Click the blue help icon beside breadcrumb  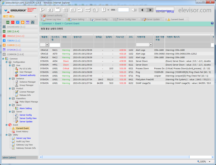point(212,23)
